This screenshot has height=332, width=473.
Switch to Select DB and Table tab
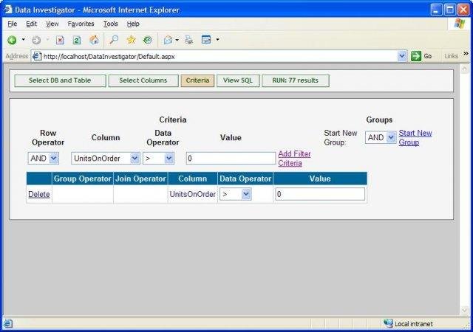60,80
